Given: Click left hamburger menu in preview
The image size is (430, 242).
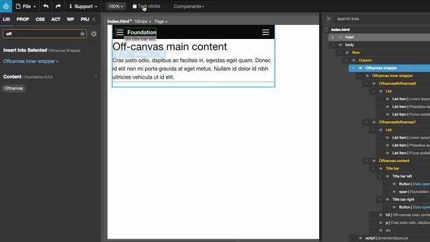Looking at the screenshot, I should coord(120,32).
